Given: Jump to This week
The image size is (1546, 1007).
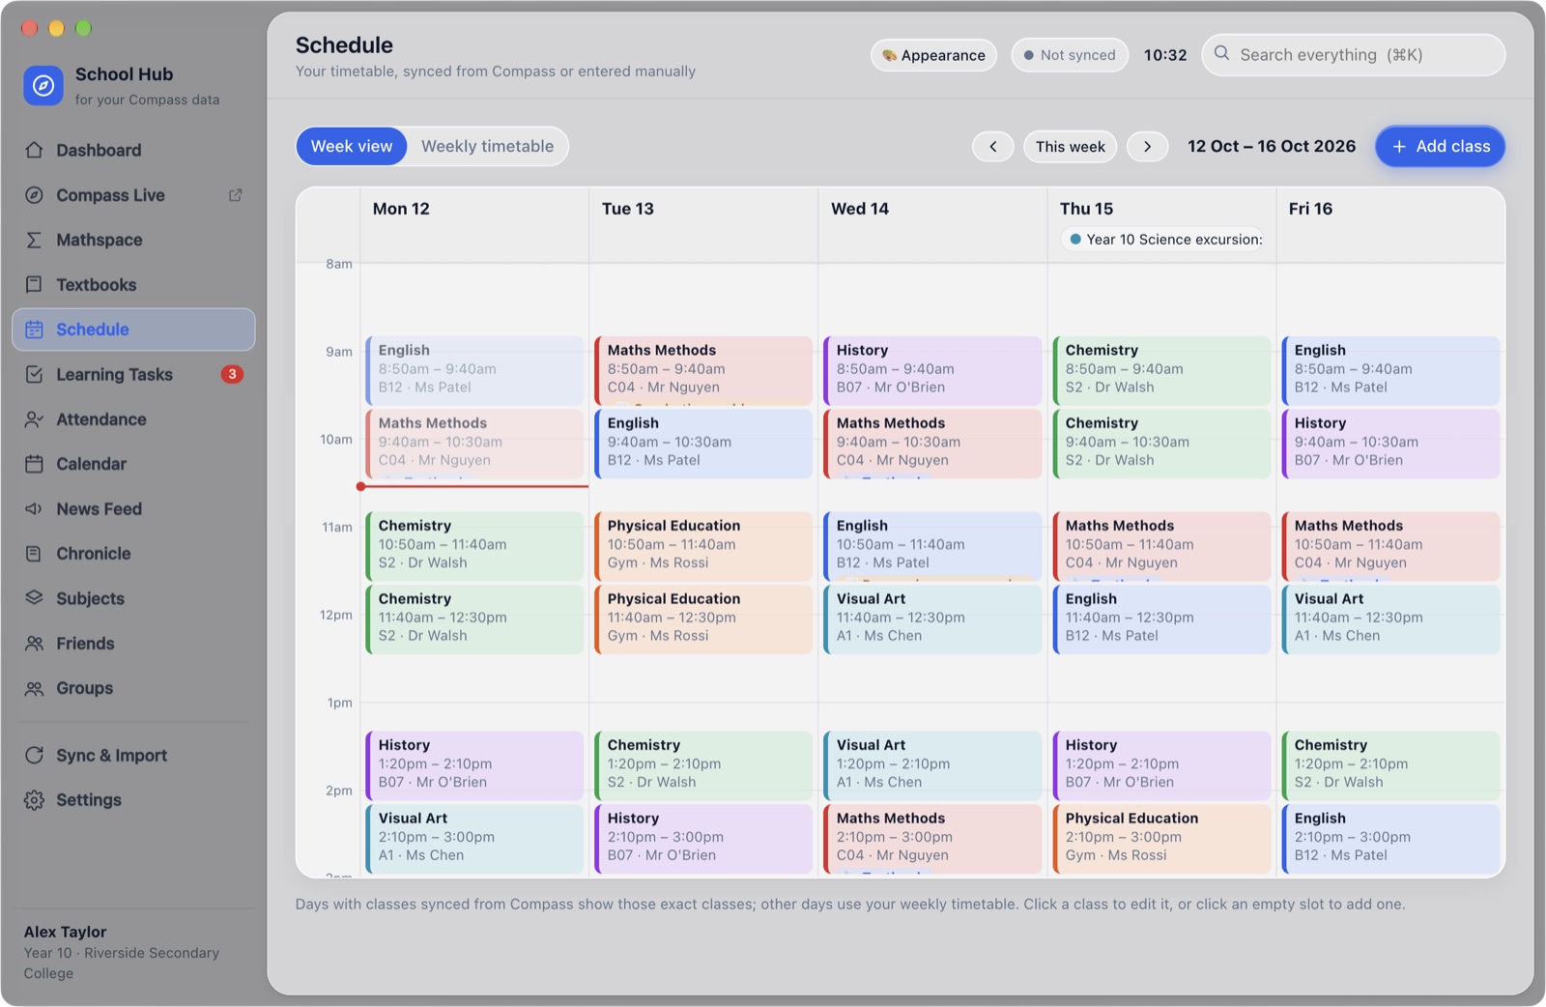Looking at the screenshot, I should [1071, 147].
